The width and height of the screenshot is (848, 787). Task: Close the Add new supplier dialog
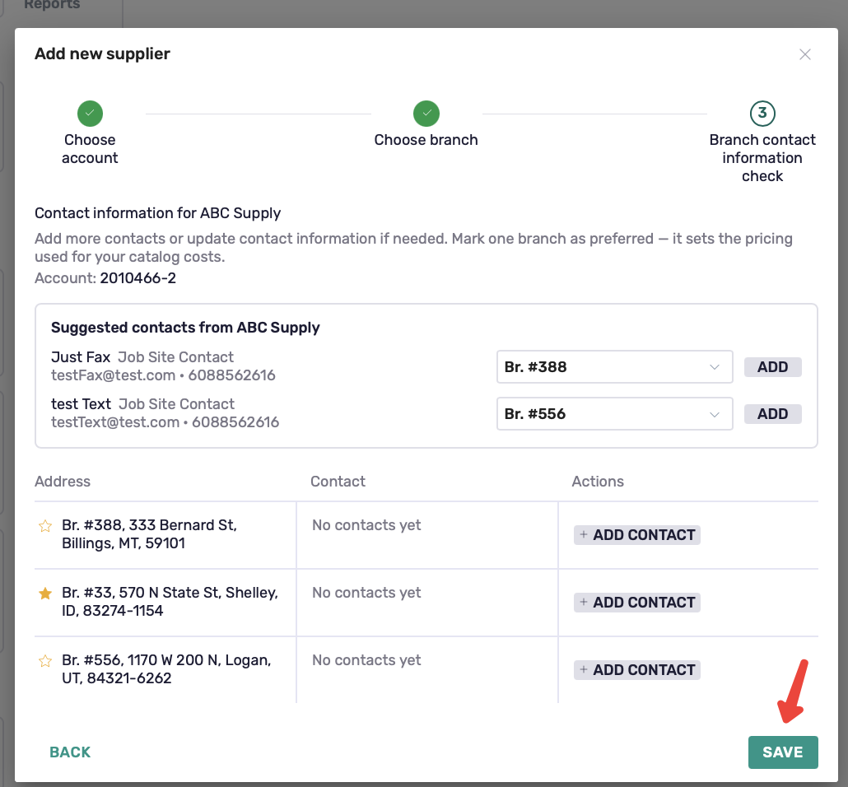(x=804, y=54)
